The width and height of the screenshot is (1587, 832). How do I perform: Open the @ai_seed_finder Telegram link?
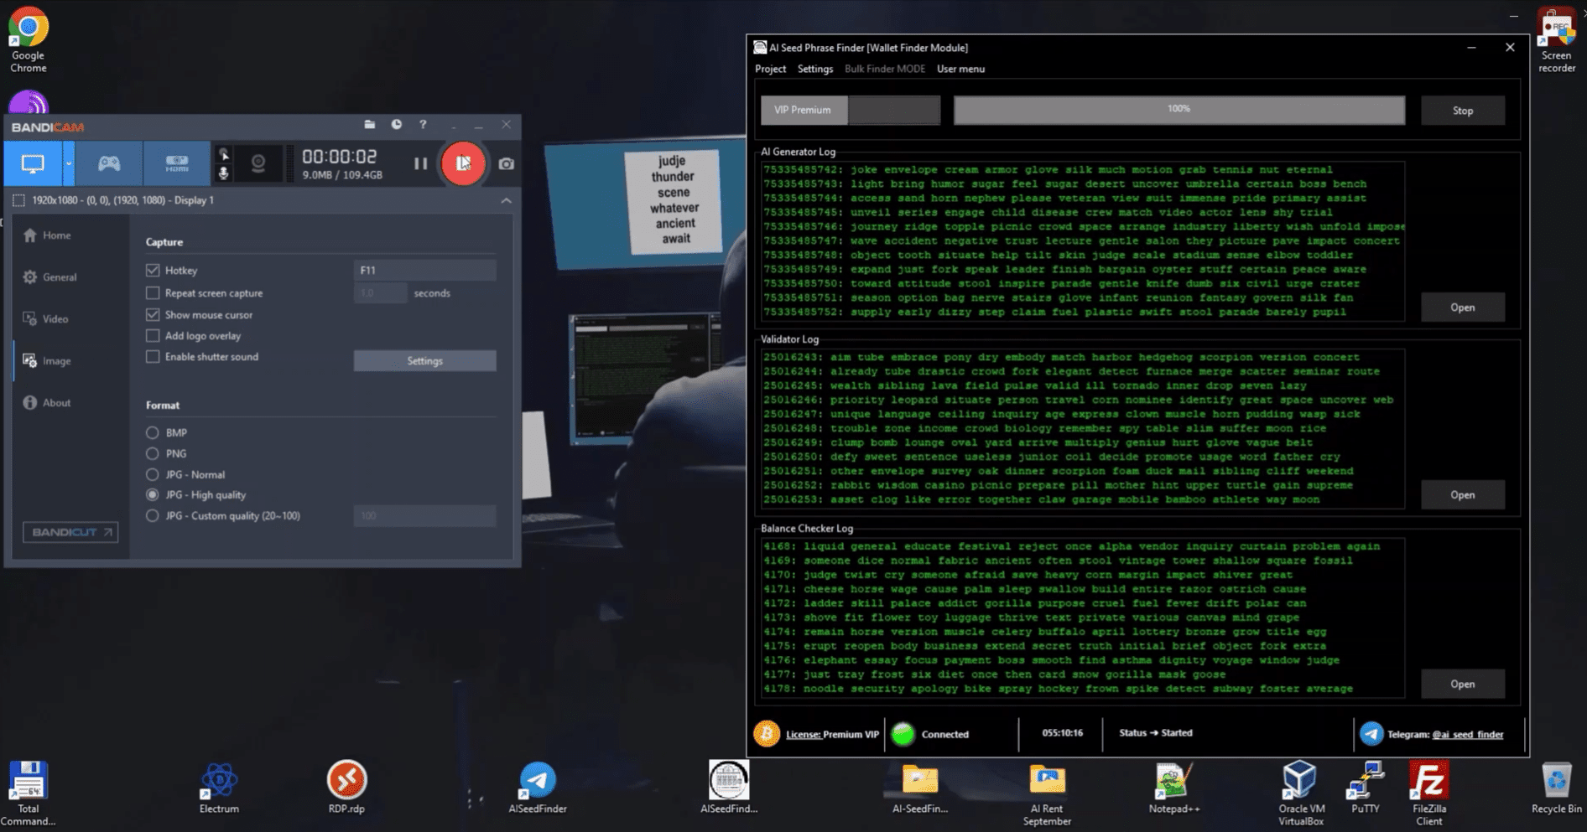1468,735
